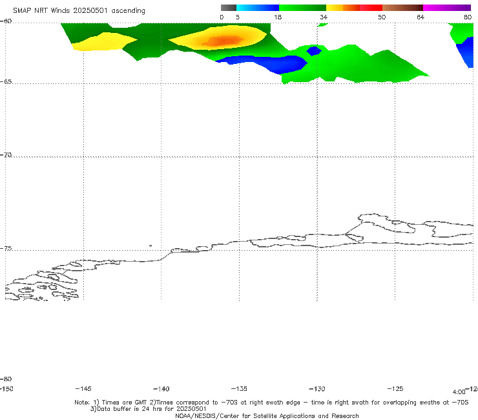Click the title 'SMAP NRT Winds 20250501 ascending'
This screenshot has height=420, width=478.
point(79,11)
